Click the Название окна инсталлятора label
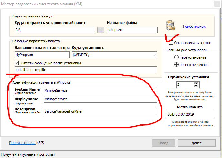 [42, 48]
